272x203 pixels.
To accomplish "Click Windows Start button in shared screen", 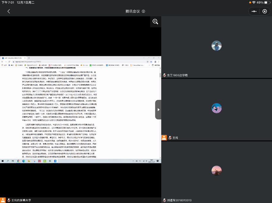I will click(2, 161).
